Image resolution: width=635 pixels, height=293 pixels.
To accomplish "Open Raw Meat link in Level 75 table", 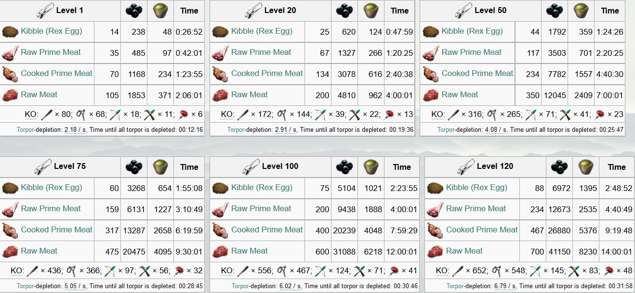I will pos(39,251).
